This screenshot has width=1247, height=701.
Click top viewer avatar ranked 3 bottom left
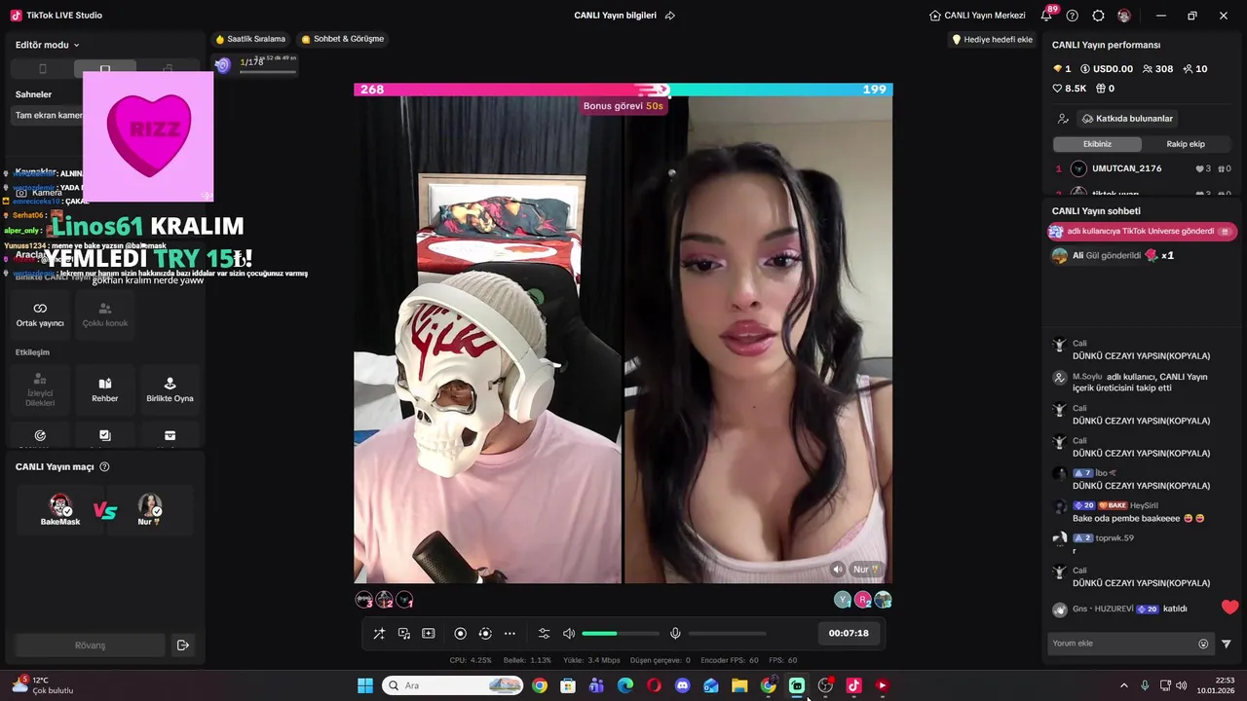coord(364,600)
